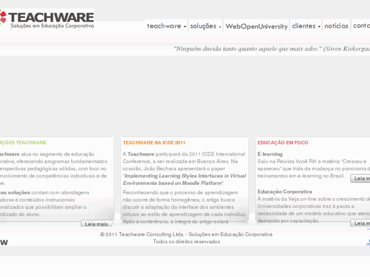This screenshot has width=370, height=277.
Task: Select the Teachware na ICDE 2011 heading
Action: pyautogui.click(x=154, y=143)
